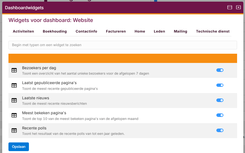Click description about recente polls resultaat

[x=73, y=134]
